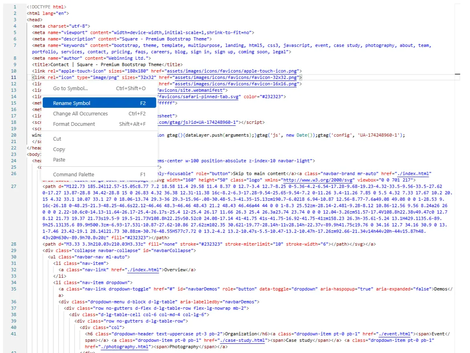This screenshot has width=470, height=353.
Task: Choose Go to Symbol... in context menu
Action: [99, 88]
